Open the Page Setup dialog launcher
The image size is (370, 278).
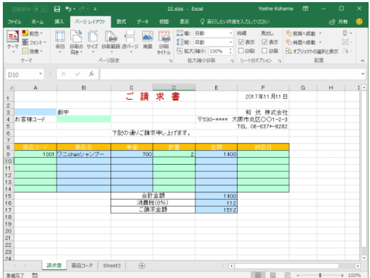tap(170, 61)
